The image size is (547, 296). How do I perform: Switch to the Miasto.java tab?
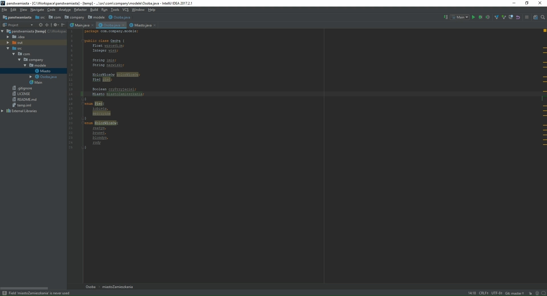click(x=143, y=25)
